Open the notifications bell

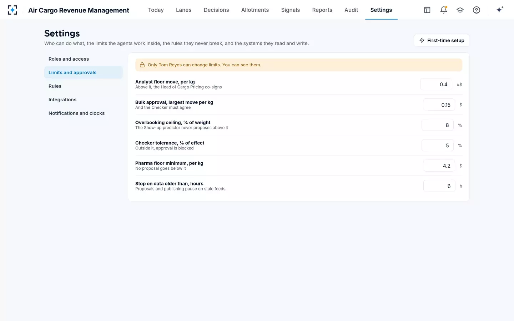(x=444, y=10)
